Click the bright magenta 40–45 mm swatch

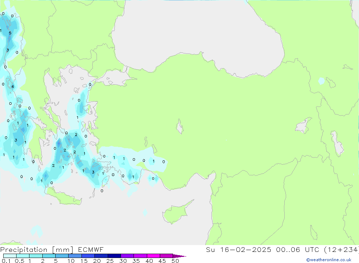tap(153, 256)
